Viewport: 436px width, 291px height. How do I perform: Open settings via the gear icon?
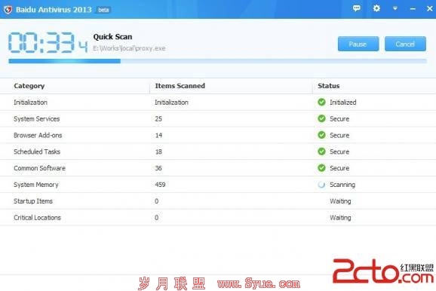(x=376, y=8)
